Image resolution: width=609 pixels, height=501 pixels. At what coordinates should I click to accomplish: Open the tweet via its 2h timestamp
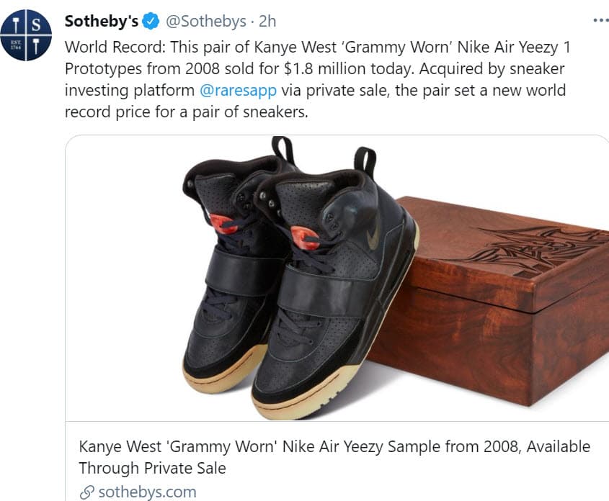[267, 21]
